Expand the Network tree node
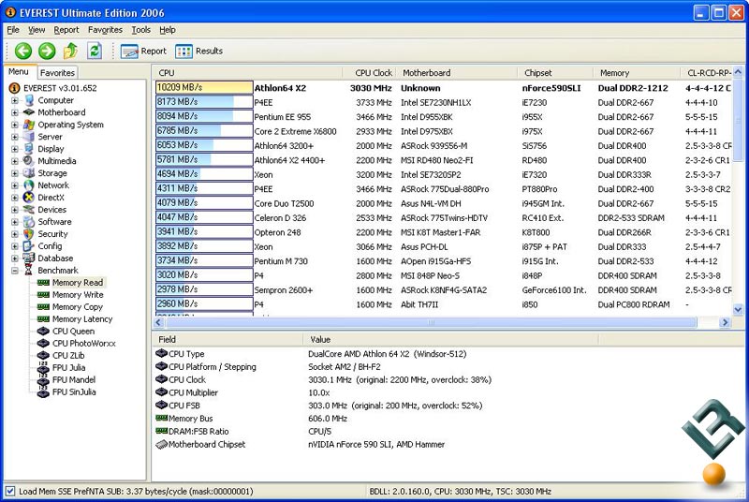The height and width of the screenshot is (502, 749). 15,185
